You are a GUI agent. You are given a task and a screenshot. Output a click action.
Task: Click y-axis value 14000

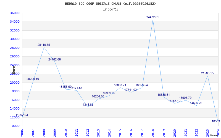pos(15,108)
